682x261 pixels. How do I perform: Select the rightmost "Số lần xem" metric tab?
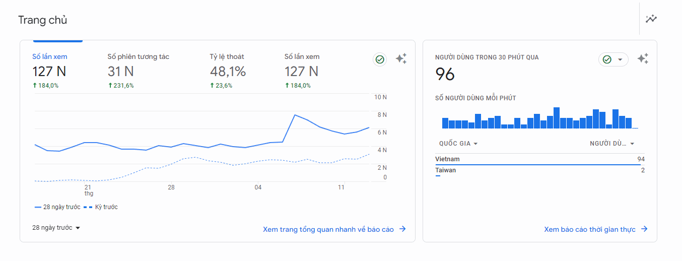tap(302, 71)
